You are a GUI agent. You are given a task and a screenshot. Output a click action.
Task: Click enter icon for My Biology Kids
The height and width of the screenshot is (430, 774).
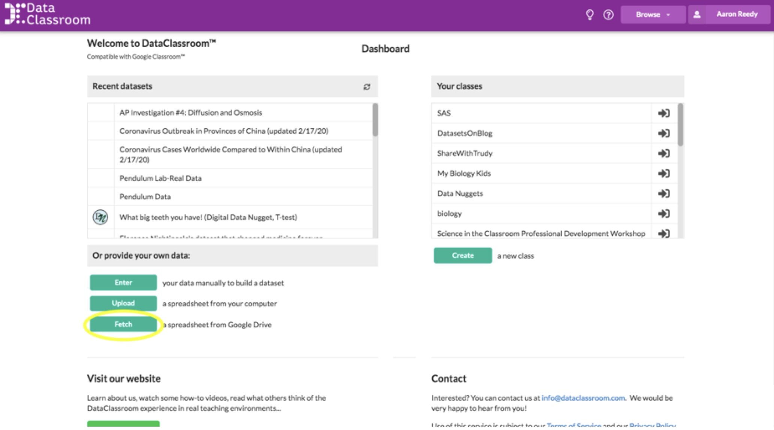[663, 173]
